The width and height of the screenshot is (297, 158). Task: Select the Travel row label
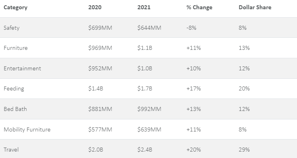(x=11, y=150)
